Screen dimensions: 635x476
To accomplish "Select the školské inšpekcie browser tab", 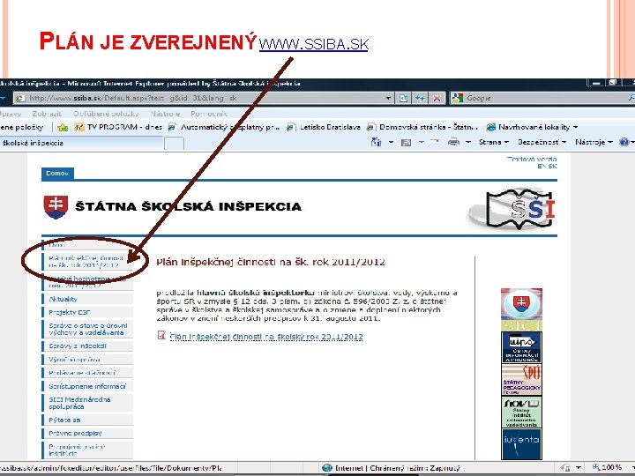I will pyautogui.click(x=81, y=143).
